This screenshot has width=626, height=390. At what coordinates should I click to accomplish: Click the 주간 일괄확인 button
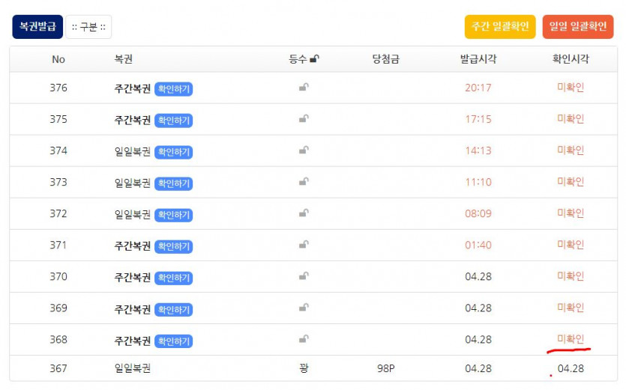pyautogui.click(x=500, y=27)
